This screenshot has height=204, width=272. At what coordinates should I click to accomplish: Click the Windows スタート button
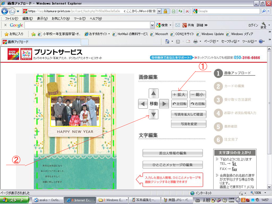(15, 200)
